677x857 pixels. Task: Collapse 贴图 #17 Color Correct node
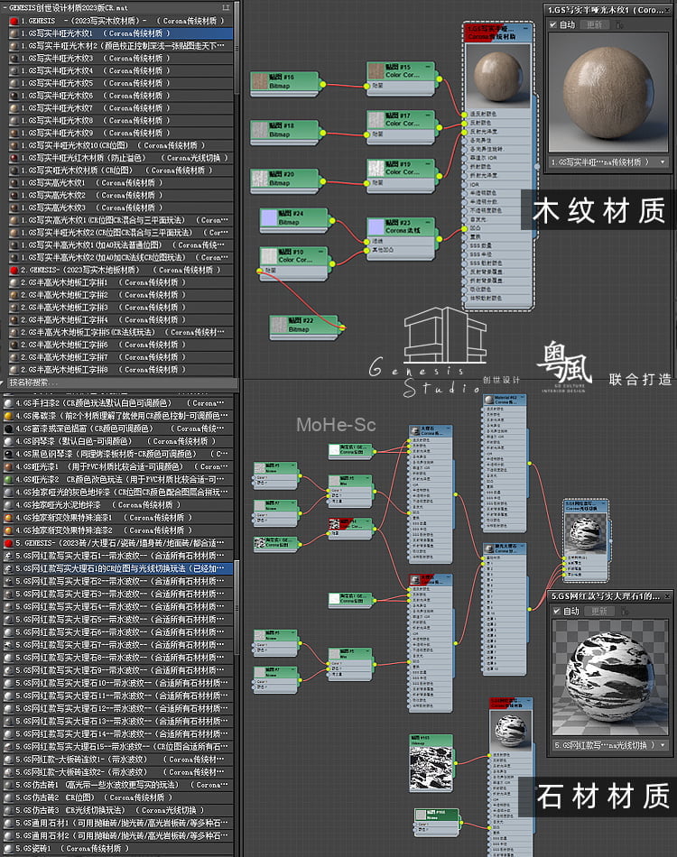click(x=428, y=115)
